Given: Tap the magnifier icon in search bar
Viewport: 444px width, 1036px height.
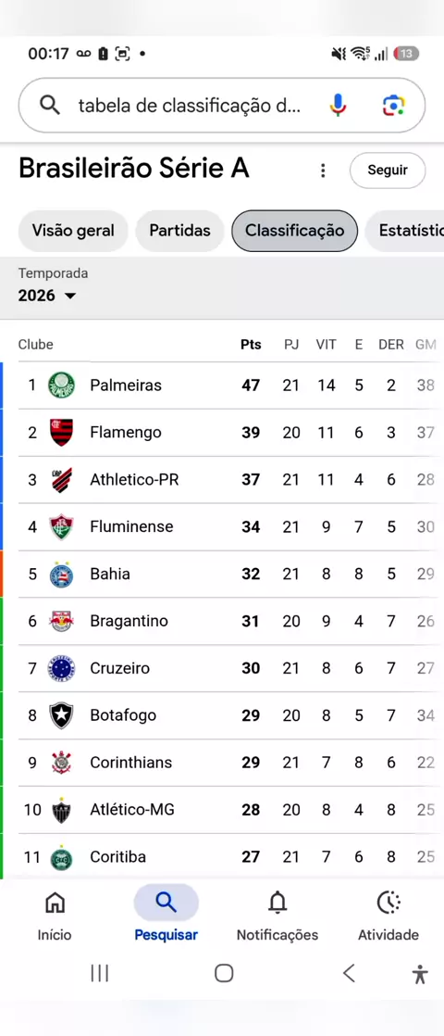Looking at the screenshot, I should (50, 105).
